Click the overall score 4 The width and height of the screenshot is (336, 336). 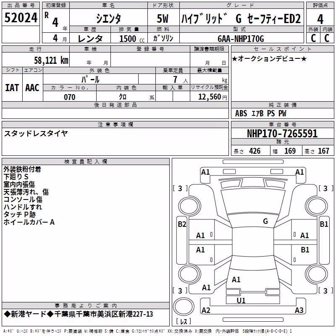point(320,19)
